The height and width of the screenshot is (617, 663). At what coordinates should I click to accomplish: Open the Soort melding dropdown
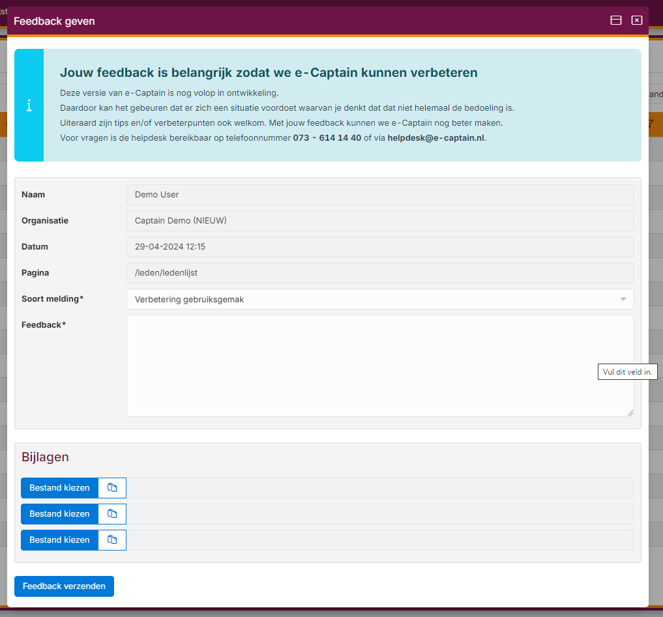(380, 299)
